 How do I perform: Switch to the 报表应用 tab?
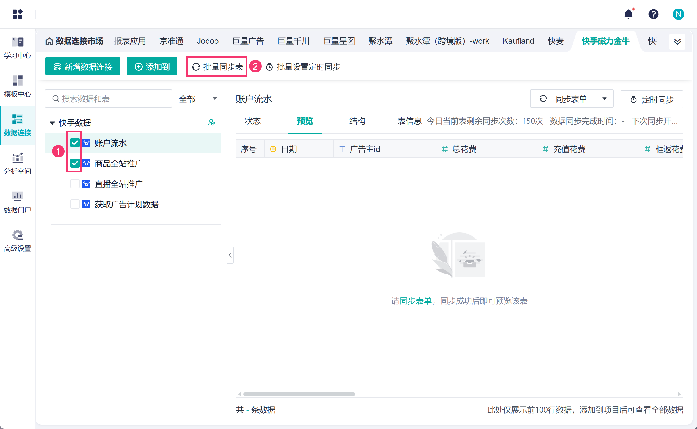[130, 41]
